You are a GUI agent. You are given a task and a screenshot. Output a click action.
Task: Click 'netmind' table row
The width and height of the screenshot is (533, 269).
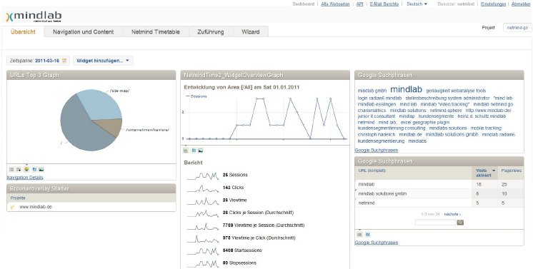[x=439, y=203]
